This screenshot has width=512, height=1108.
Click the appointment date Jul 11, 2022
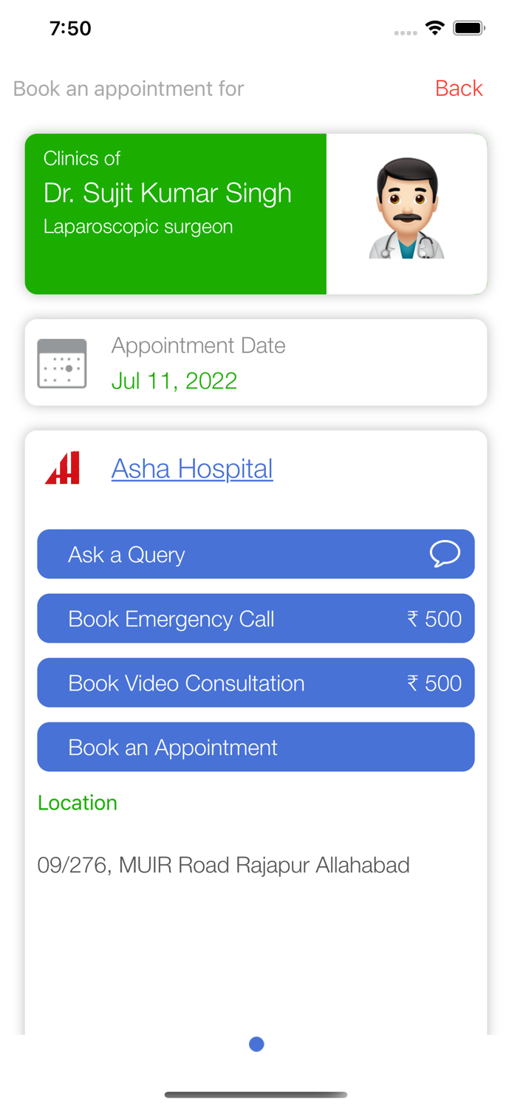pyautogui.click(x=174, y=380)
